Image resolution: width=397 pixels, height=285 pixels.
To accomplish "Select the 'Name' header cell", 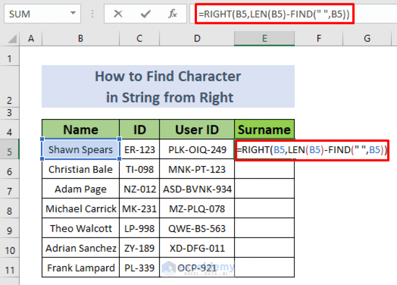I will [81, 129].
